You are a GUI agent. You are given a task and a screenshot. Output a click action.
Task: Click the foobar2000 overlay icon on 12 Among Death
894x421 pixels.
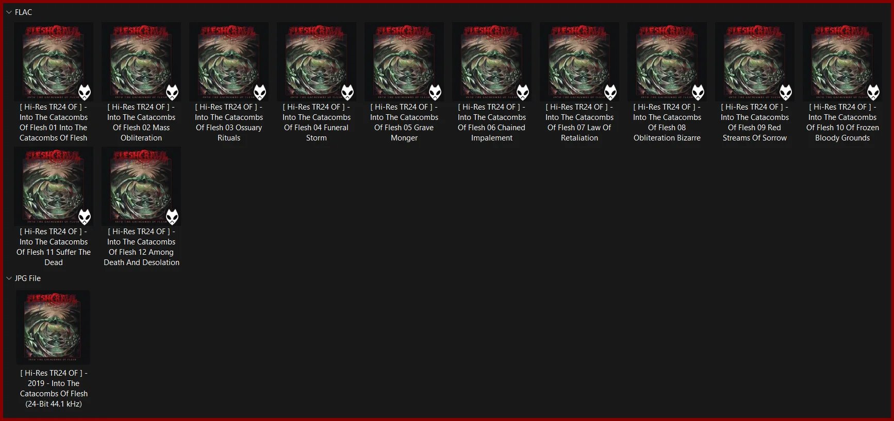(x=172, y=217)
